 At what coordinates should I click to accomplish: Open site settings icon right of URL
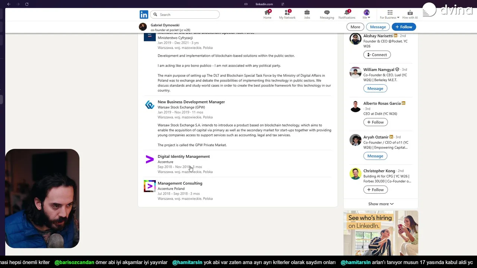pos(282,4)
